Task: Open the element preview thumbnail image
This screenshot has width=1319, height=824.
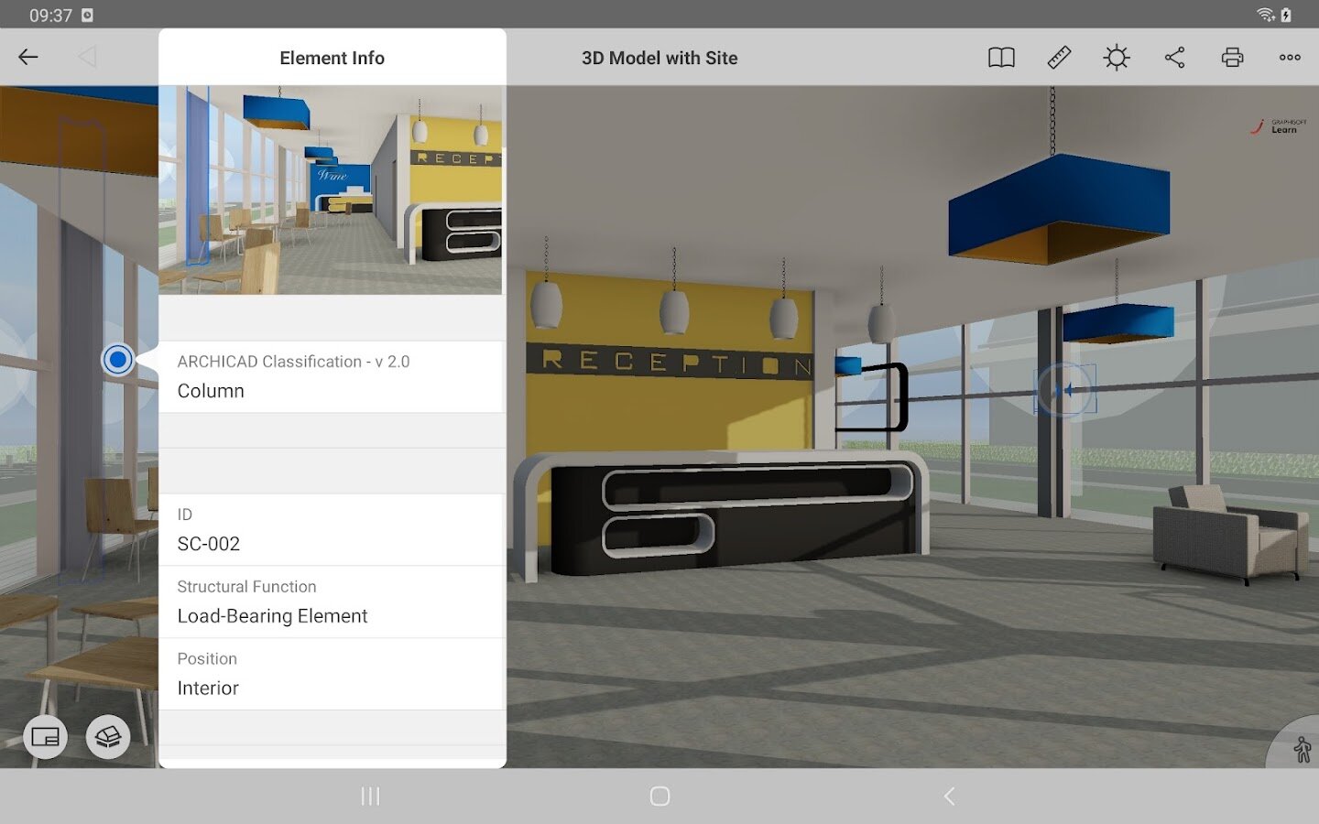Action: point(331,190)
